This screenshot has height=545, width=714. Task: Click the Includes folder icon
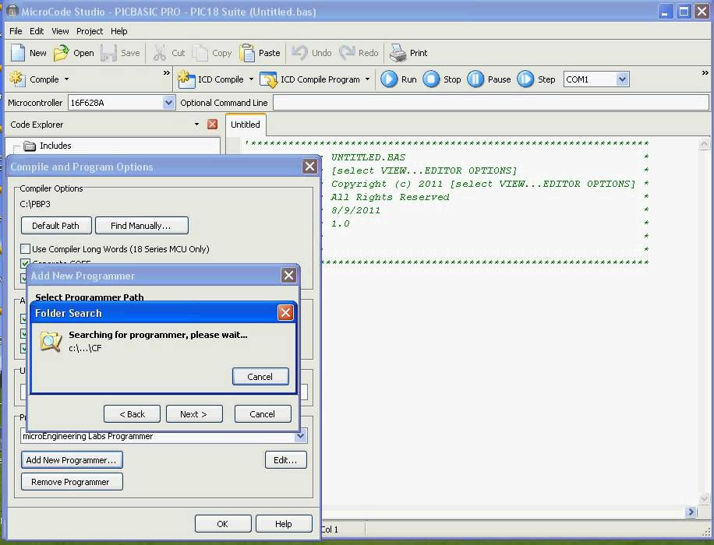[30, 146]
